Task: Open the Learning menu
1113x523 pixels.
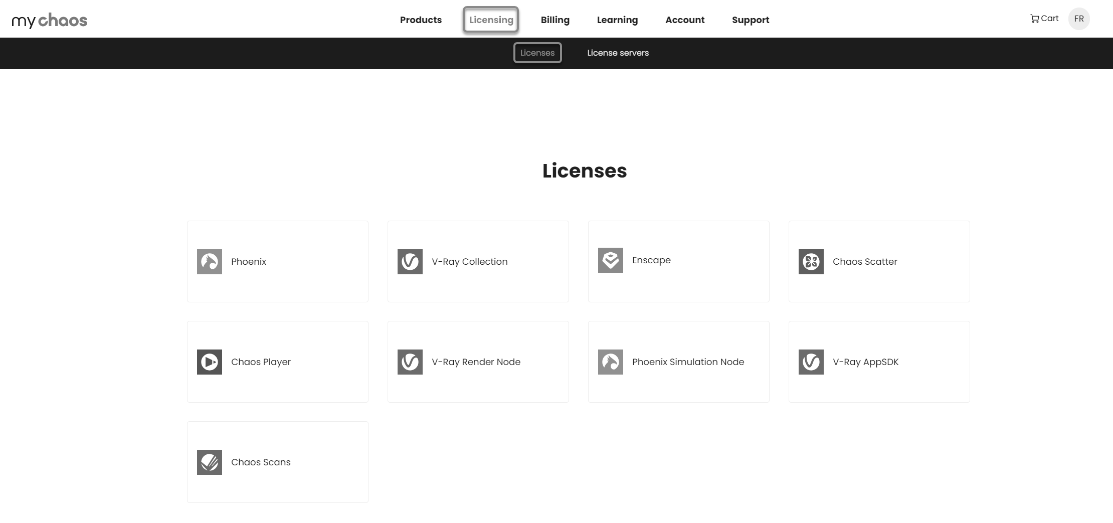Action: [617, 20]
